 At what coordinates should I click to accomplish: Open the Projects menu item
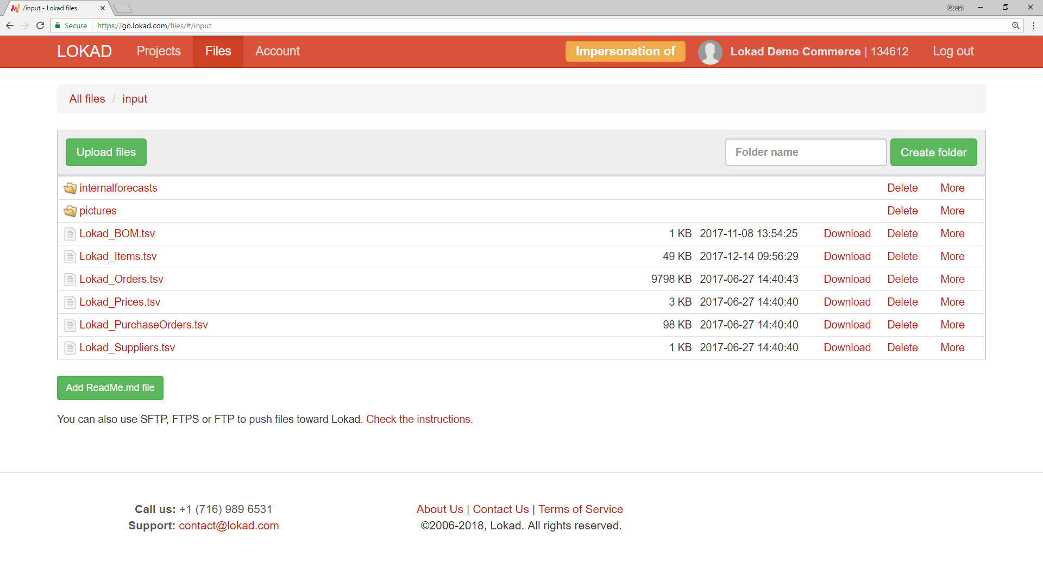pos(158,51)
